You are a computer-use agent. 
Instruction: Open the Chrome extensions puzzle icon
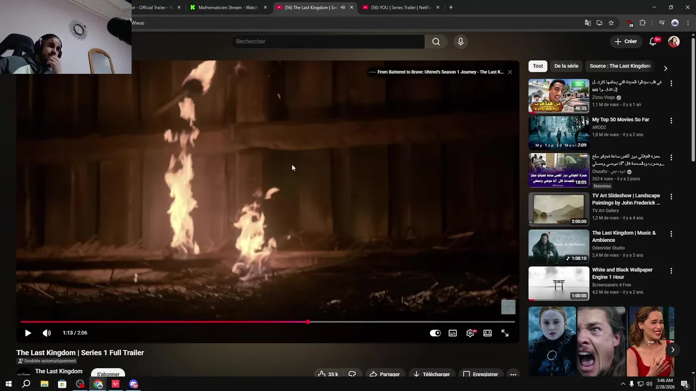coord(642,23)
